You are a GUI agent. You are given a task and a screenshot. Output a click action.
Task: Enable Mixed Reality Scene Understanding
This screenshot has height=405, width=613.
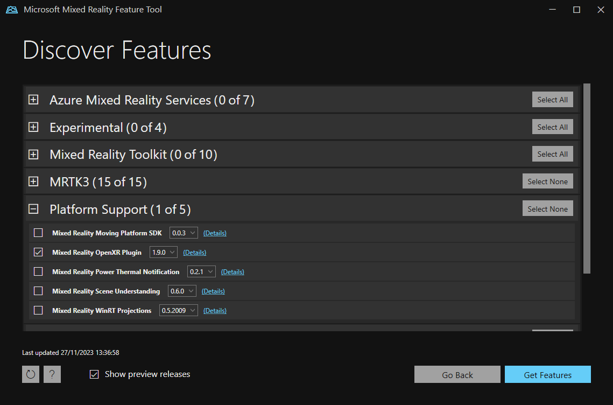tap(38, 290)
